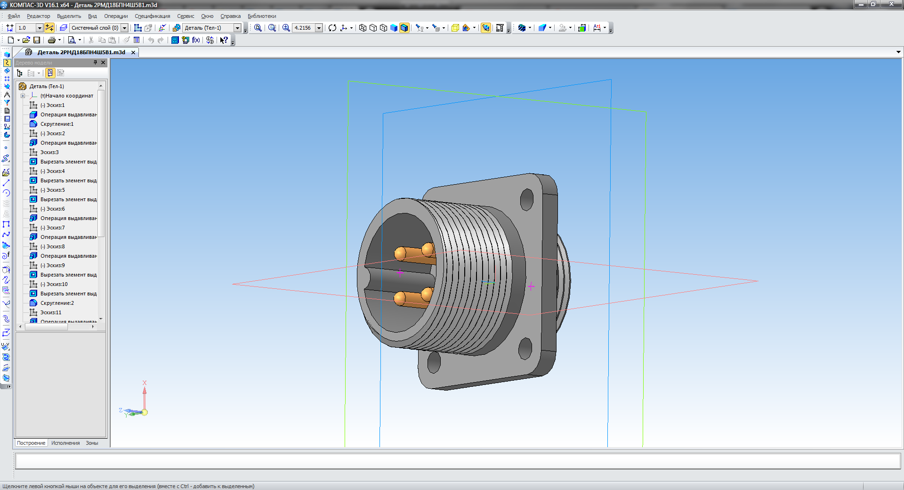Open Print preview magnifier icon
This screenshot has height=490, width=904.
click(x=72, y=40)
